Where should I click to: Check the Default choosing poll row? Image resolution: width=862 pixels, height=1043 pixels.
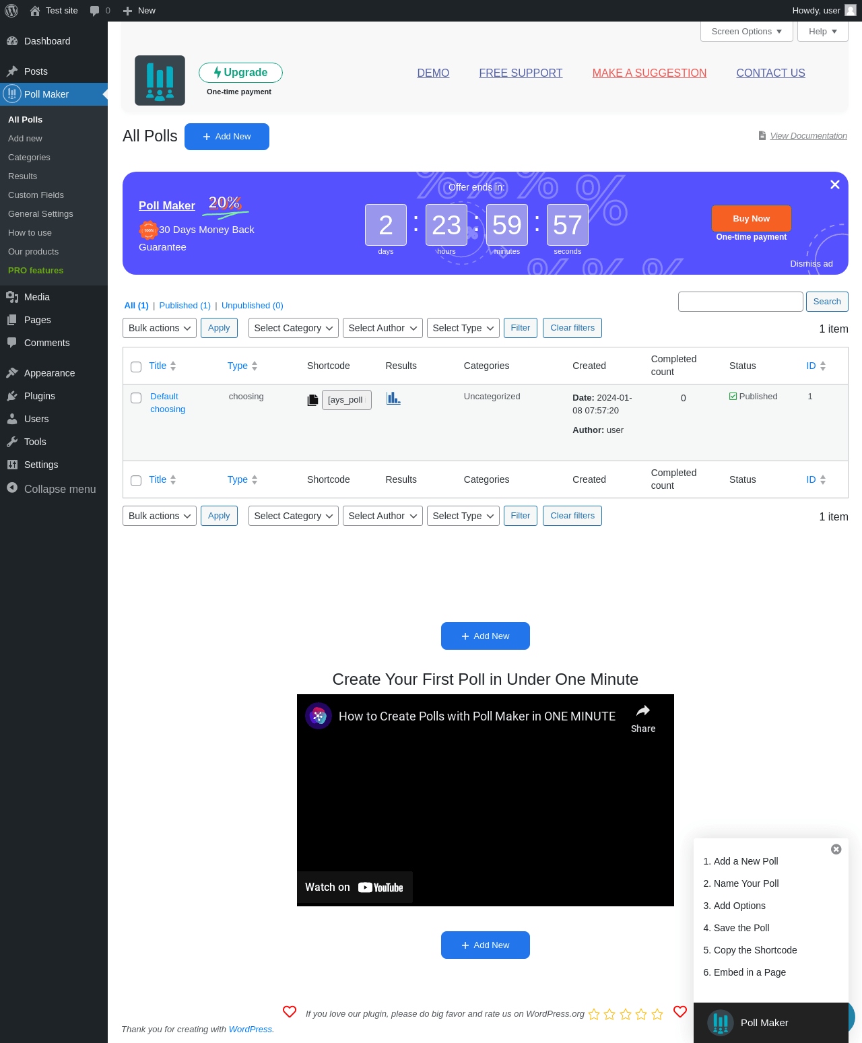(x=136, y=398)
